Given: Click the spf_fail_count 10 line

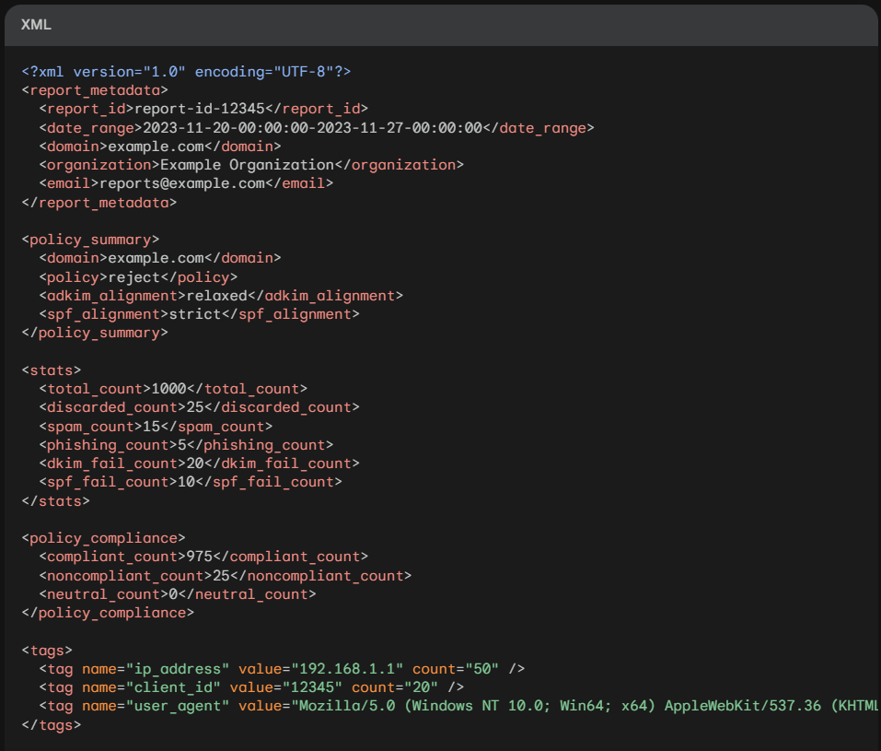Looking at the screenshot, I should pyautogui.click(x=191, y=482).
